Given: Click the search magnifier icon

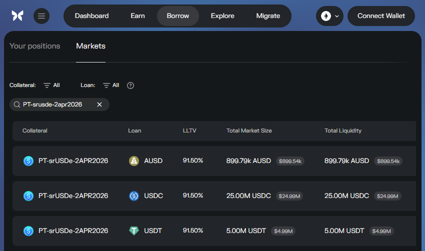Looking at the screenshot, I should pyautogui.click(x=17, y=104).
